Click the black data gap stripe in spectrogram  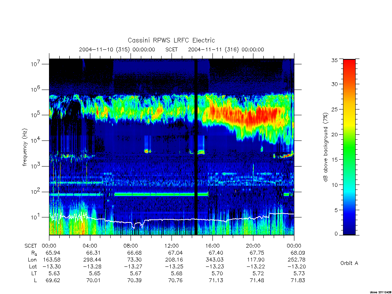[196, 147]
